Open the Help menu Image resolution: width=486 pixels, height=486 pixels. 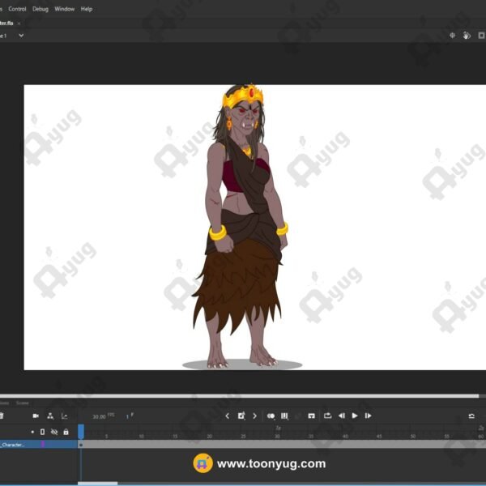tap(87, 9)
